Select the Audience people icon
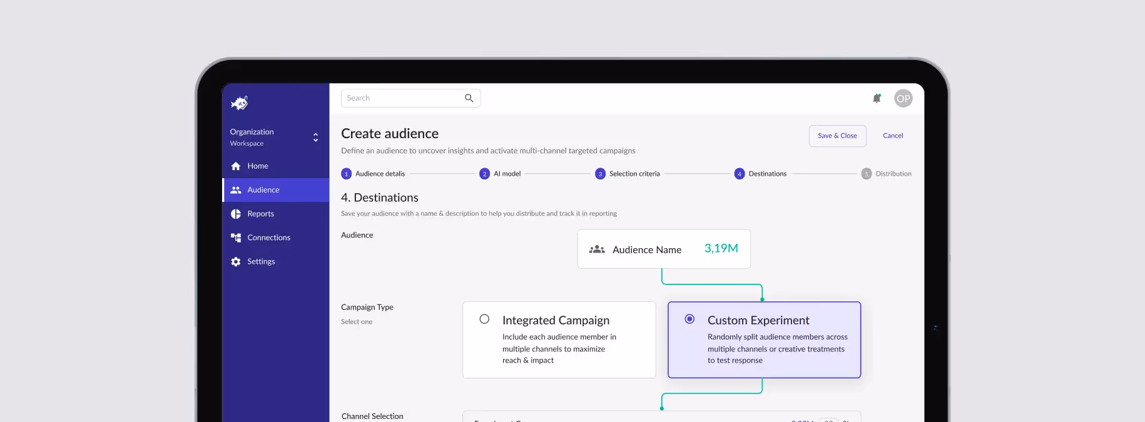 [x=236, y=190]
